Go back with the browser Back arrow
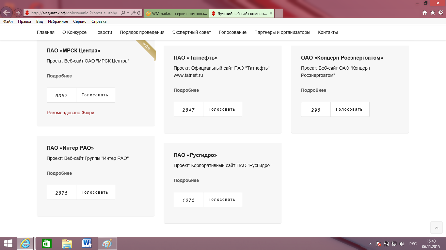This screenshot has height=250, width=446. coord(7,13)
